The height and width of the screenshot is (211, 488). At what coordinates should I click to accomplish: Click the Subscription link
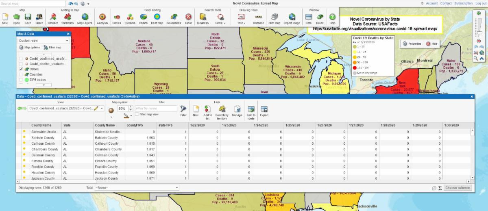coord(463,3)
